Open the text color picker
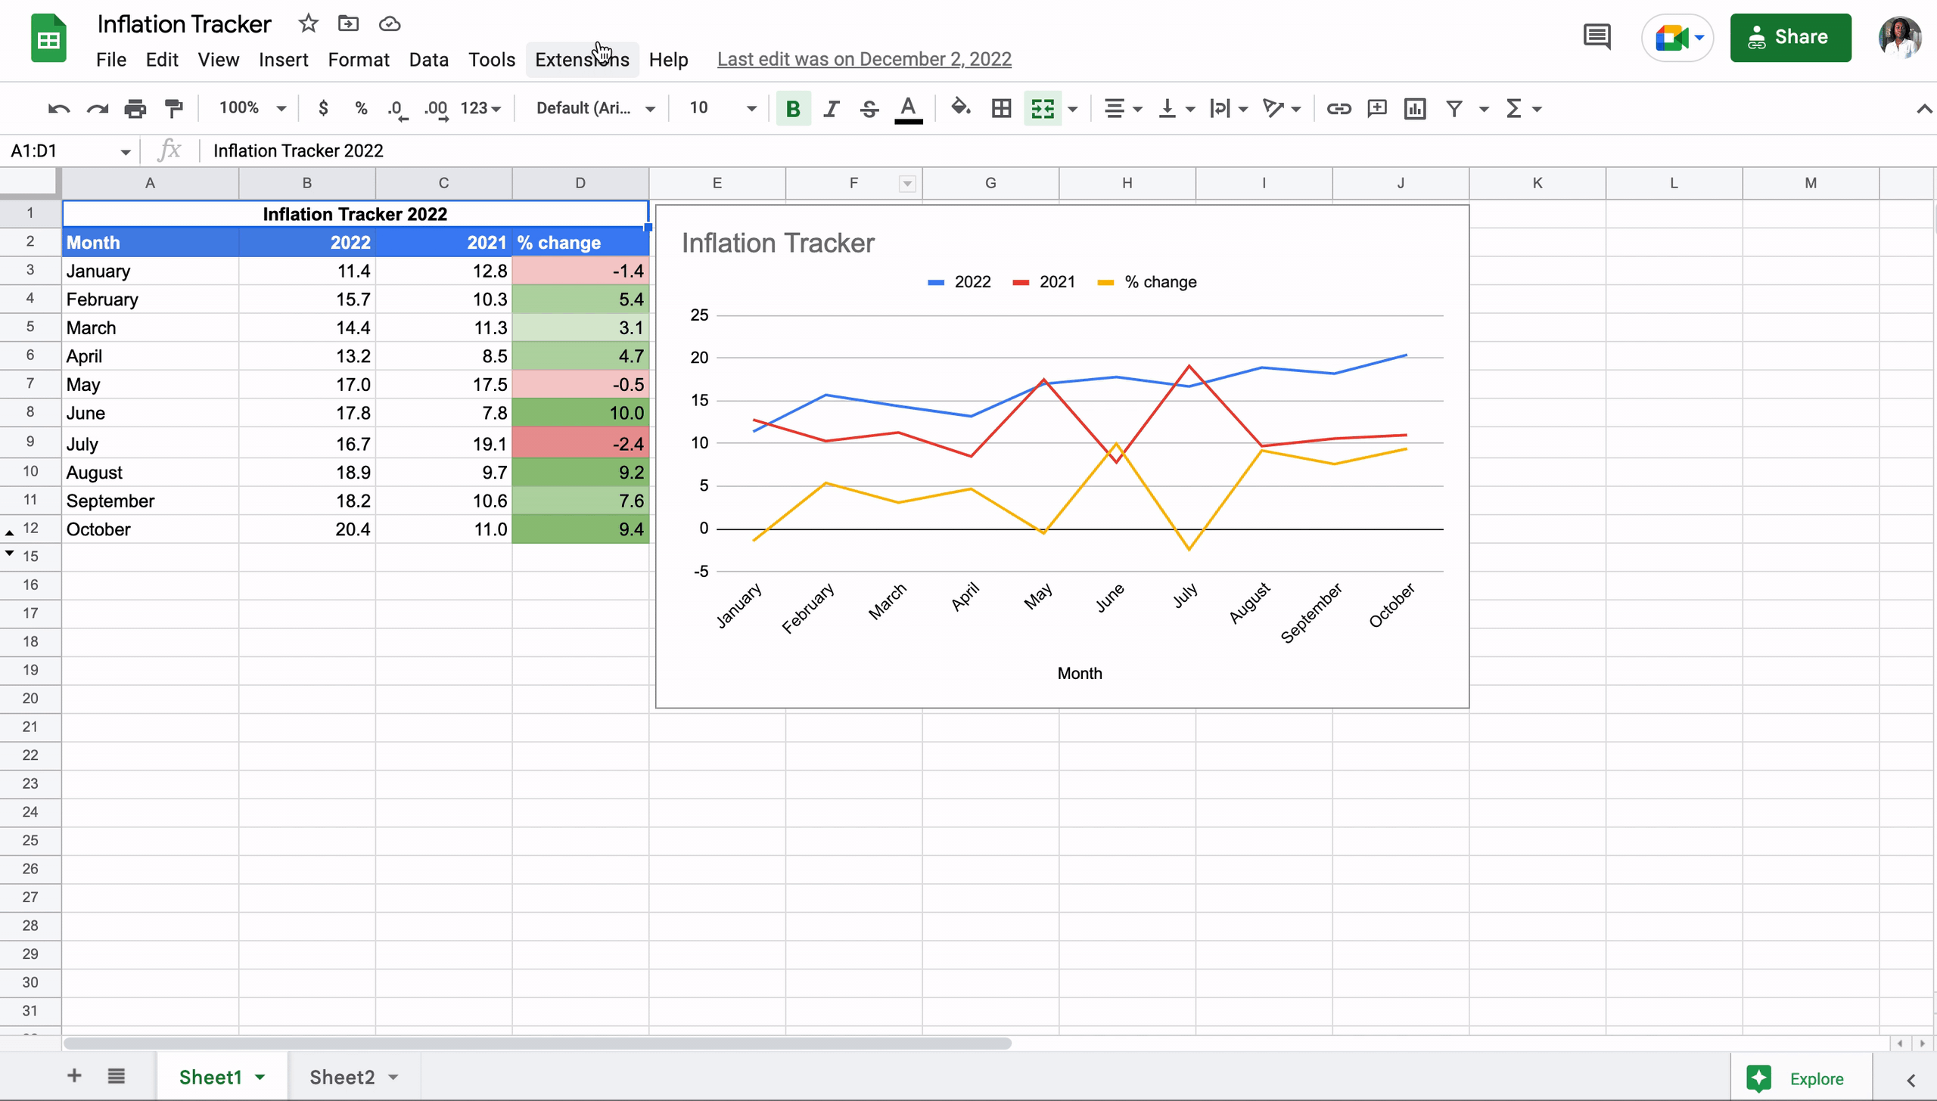The height and width of the screenshot is (1101, 1937). coord(908,109)
